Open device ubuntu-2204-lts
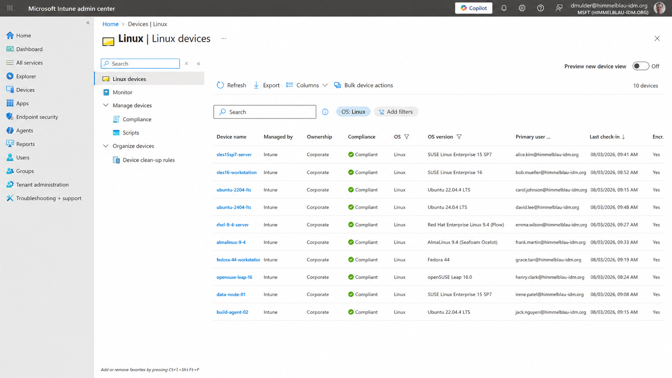Screen dimensions: 672x378 point(234,190)
